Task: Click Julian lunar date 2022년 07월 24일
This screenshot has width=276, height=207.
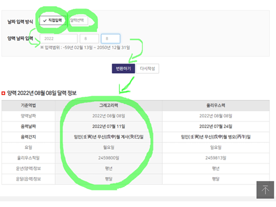Action: (216, 126)
